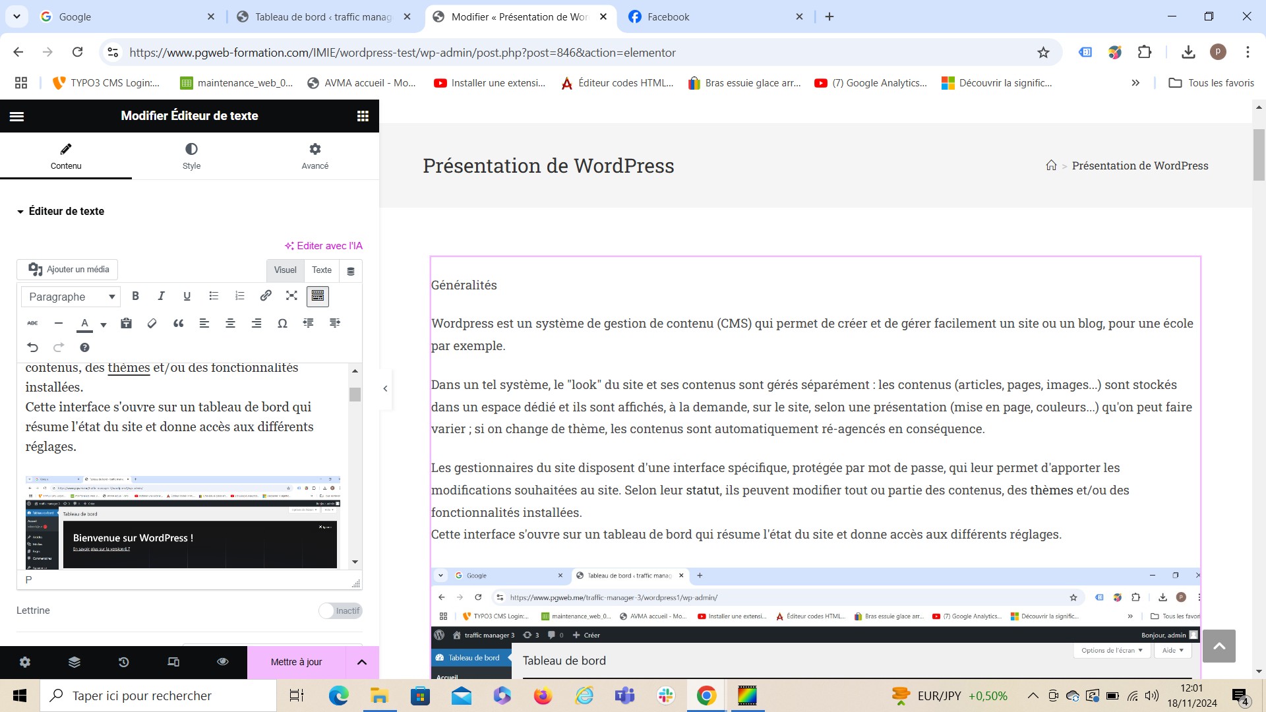Click the browser address bar
The image size is (1266, 712).
(580, 52)
